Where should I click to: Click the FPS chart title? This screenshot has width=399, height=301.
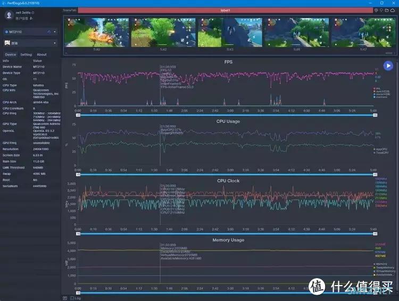(228, 62)
